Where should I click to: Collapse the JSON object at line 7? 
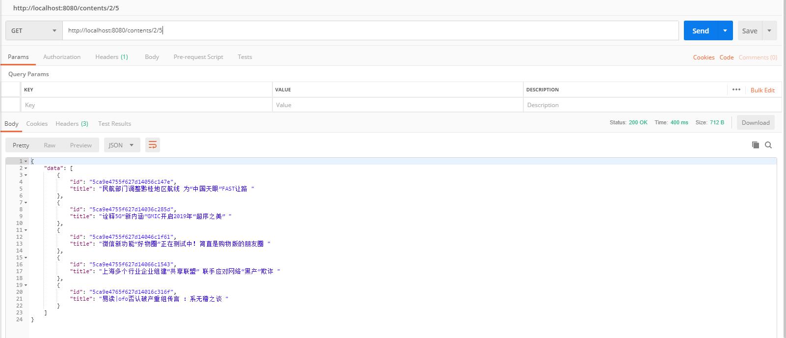coord(26,203)
